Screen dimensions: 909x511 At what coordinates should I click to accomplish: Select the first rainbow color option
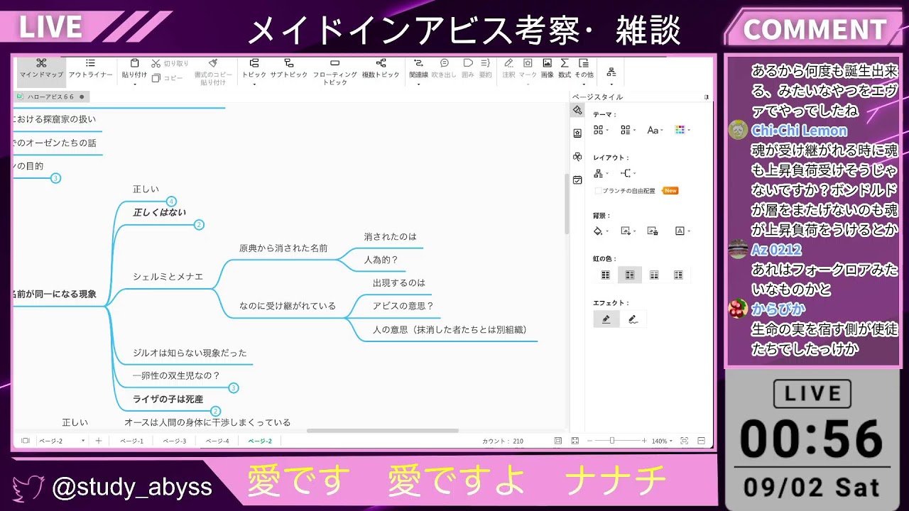[606, 275]
